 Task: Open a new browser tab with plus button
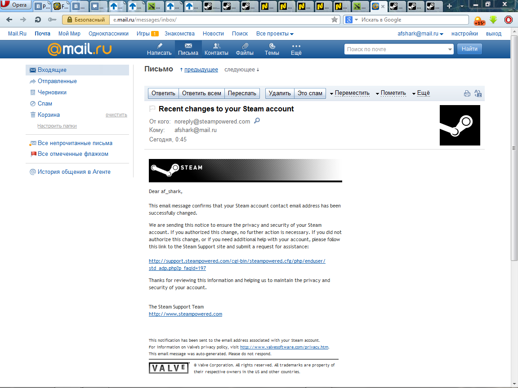click(x=449, y=6)
